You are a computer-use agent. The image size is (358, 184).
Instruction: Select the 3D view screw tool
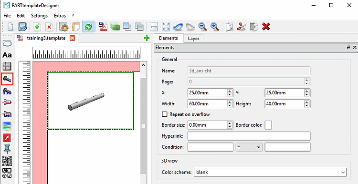7,79
